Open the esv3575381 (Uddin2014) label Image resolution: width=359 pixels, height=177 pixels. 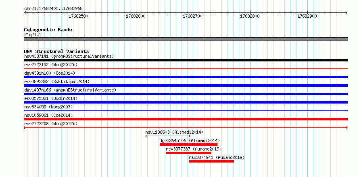51,98
